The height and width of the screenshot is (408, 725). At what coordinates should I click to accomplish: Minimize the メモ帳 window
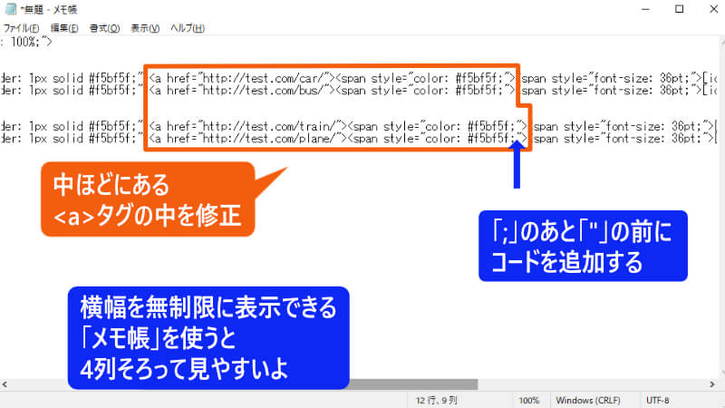pos(645,9)
